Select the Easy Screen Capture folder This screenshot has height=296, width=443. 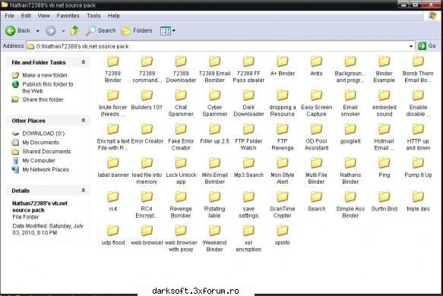(x=316, y=103)
